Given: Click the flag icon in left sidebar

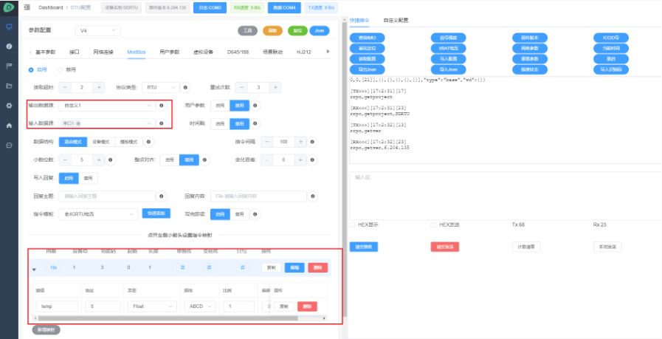Looking at the screenshot, I should [9, 66].
